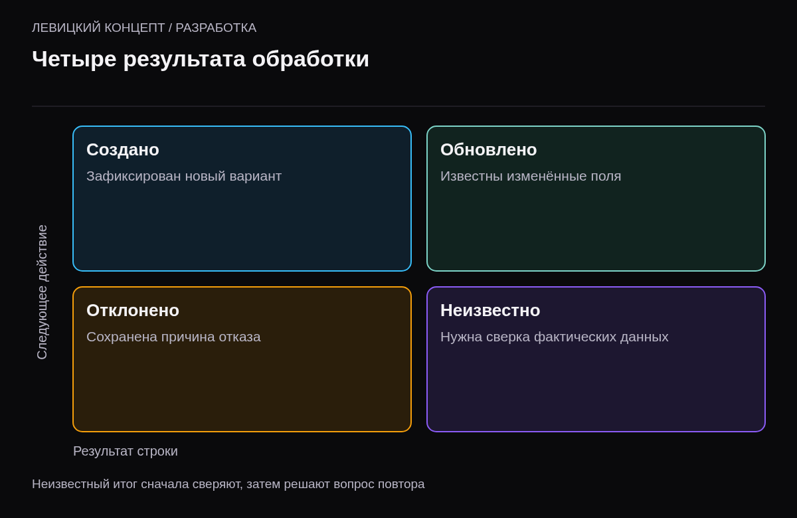Screen dimensions: 797x518
Task: Select the 'Отклонено' card title
Action: 133,310
